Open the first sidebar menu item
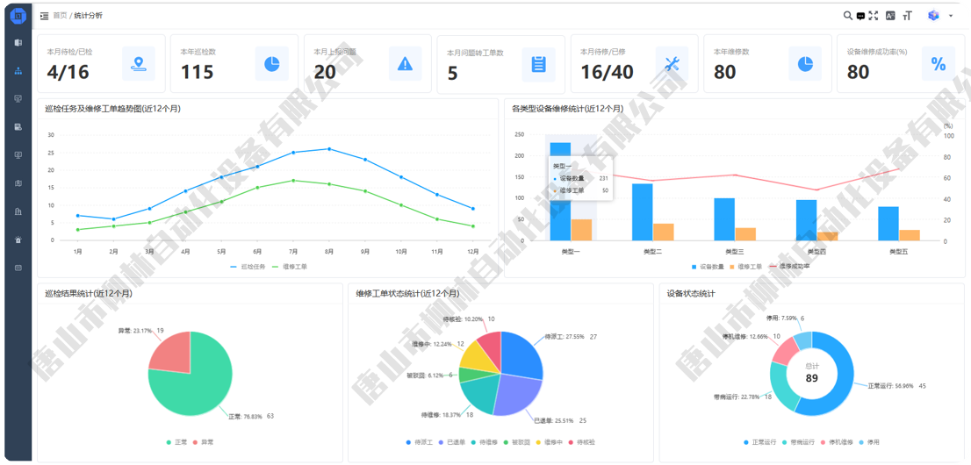Image resolution: width=971 pixels, height=465 pixels. click(x=18, y=42)
